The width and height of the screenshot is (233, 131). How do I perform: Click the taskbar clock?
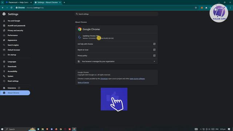pos(223,129)
